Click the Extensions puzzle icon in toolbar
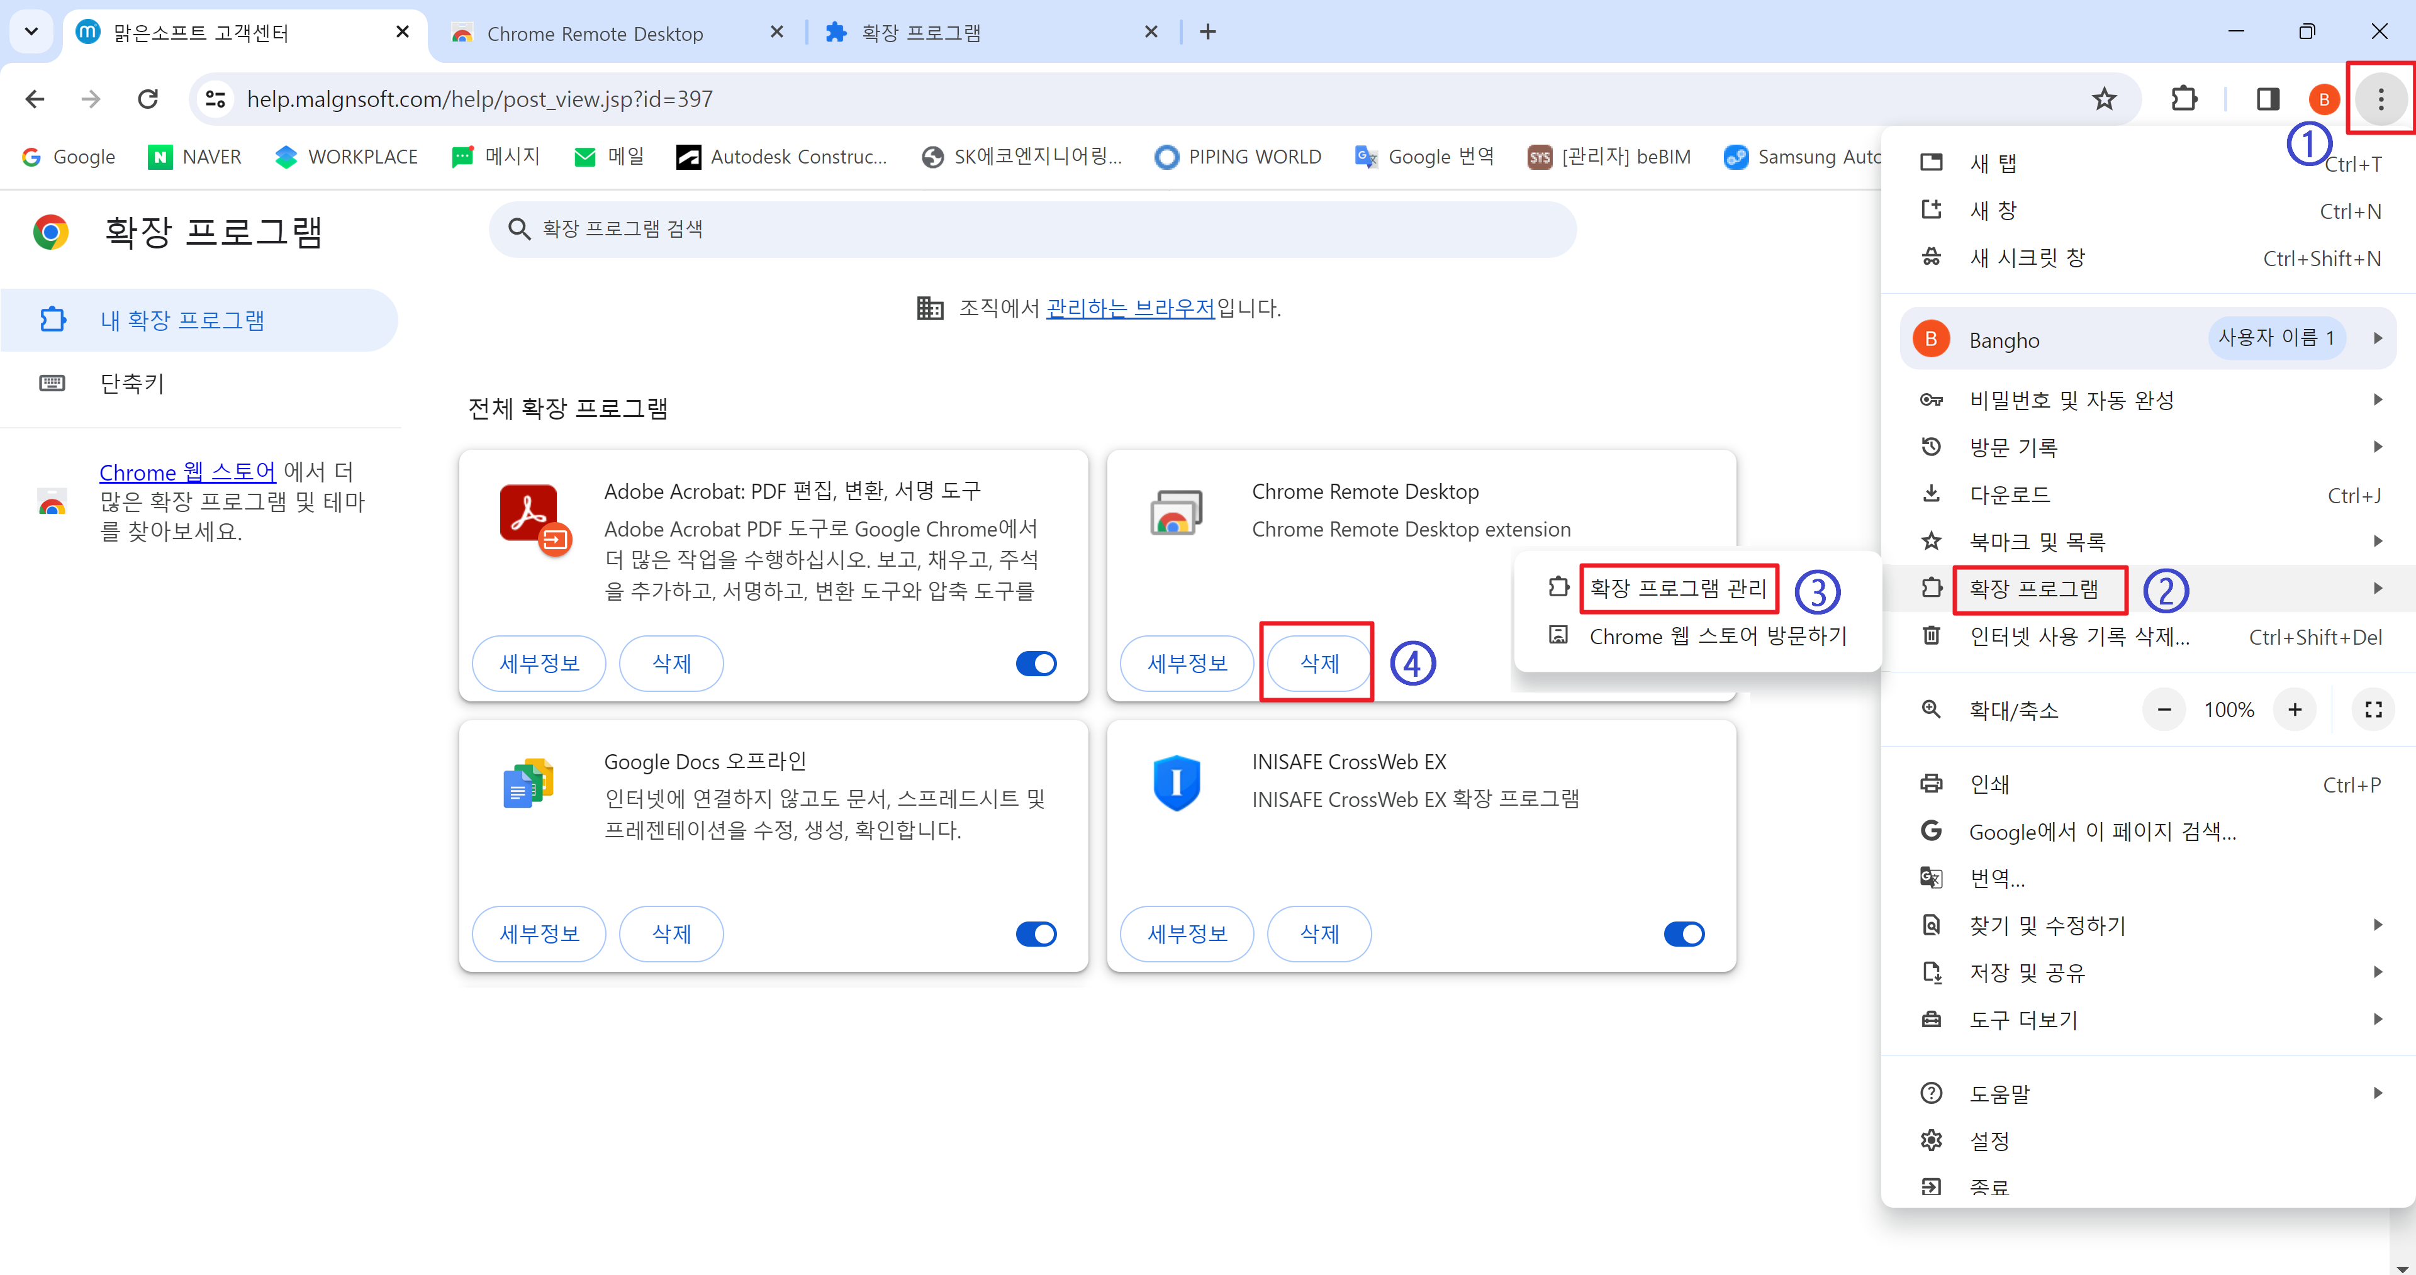Screen dimensions: 2416x1275 [2183, 98]
